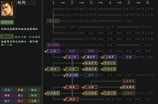
Task: Click the 武器精造 technology node
Action: click(x=129, y=81)
